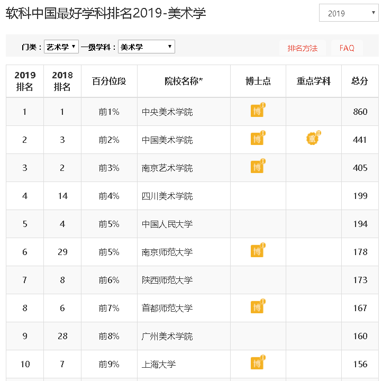This screenshot has height=381, width=382.
Task: Click the 前8% percentile cell
Action: 109,336
